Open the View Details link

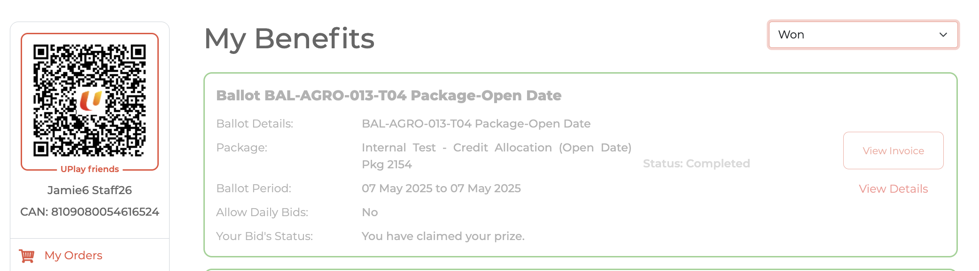[x=893, y=189]
